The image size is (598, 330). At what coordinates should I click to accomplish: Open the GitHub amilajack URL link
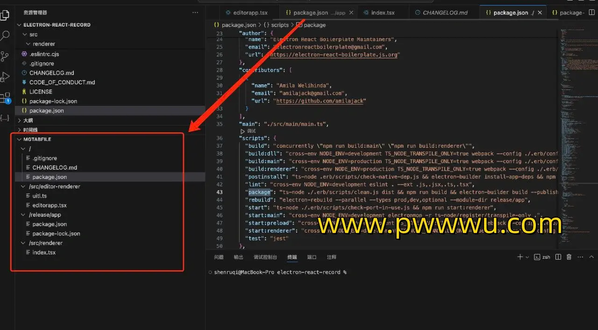point(320,101)
